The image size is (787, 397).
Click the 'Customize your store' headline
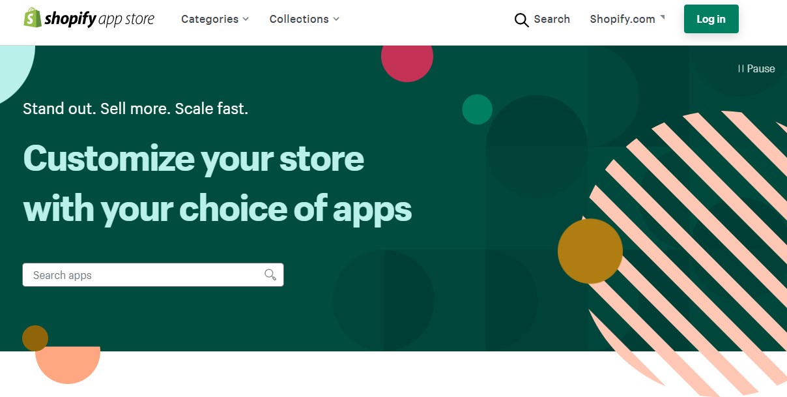193,159
